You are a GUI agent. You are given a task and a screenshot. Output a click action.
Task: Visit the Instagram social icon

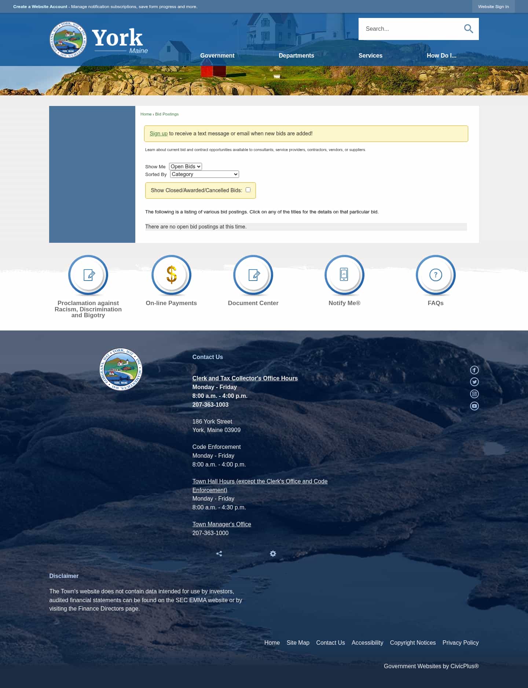[x=474, y=394]
